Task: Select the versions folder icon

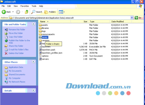Action: point(40,40)
